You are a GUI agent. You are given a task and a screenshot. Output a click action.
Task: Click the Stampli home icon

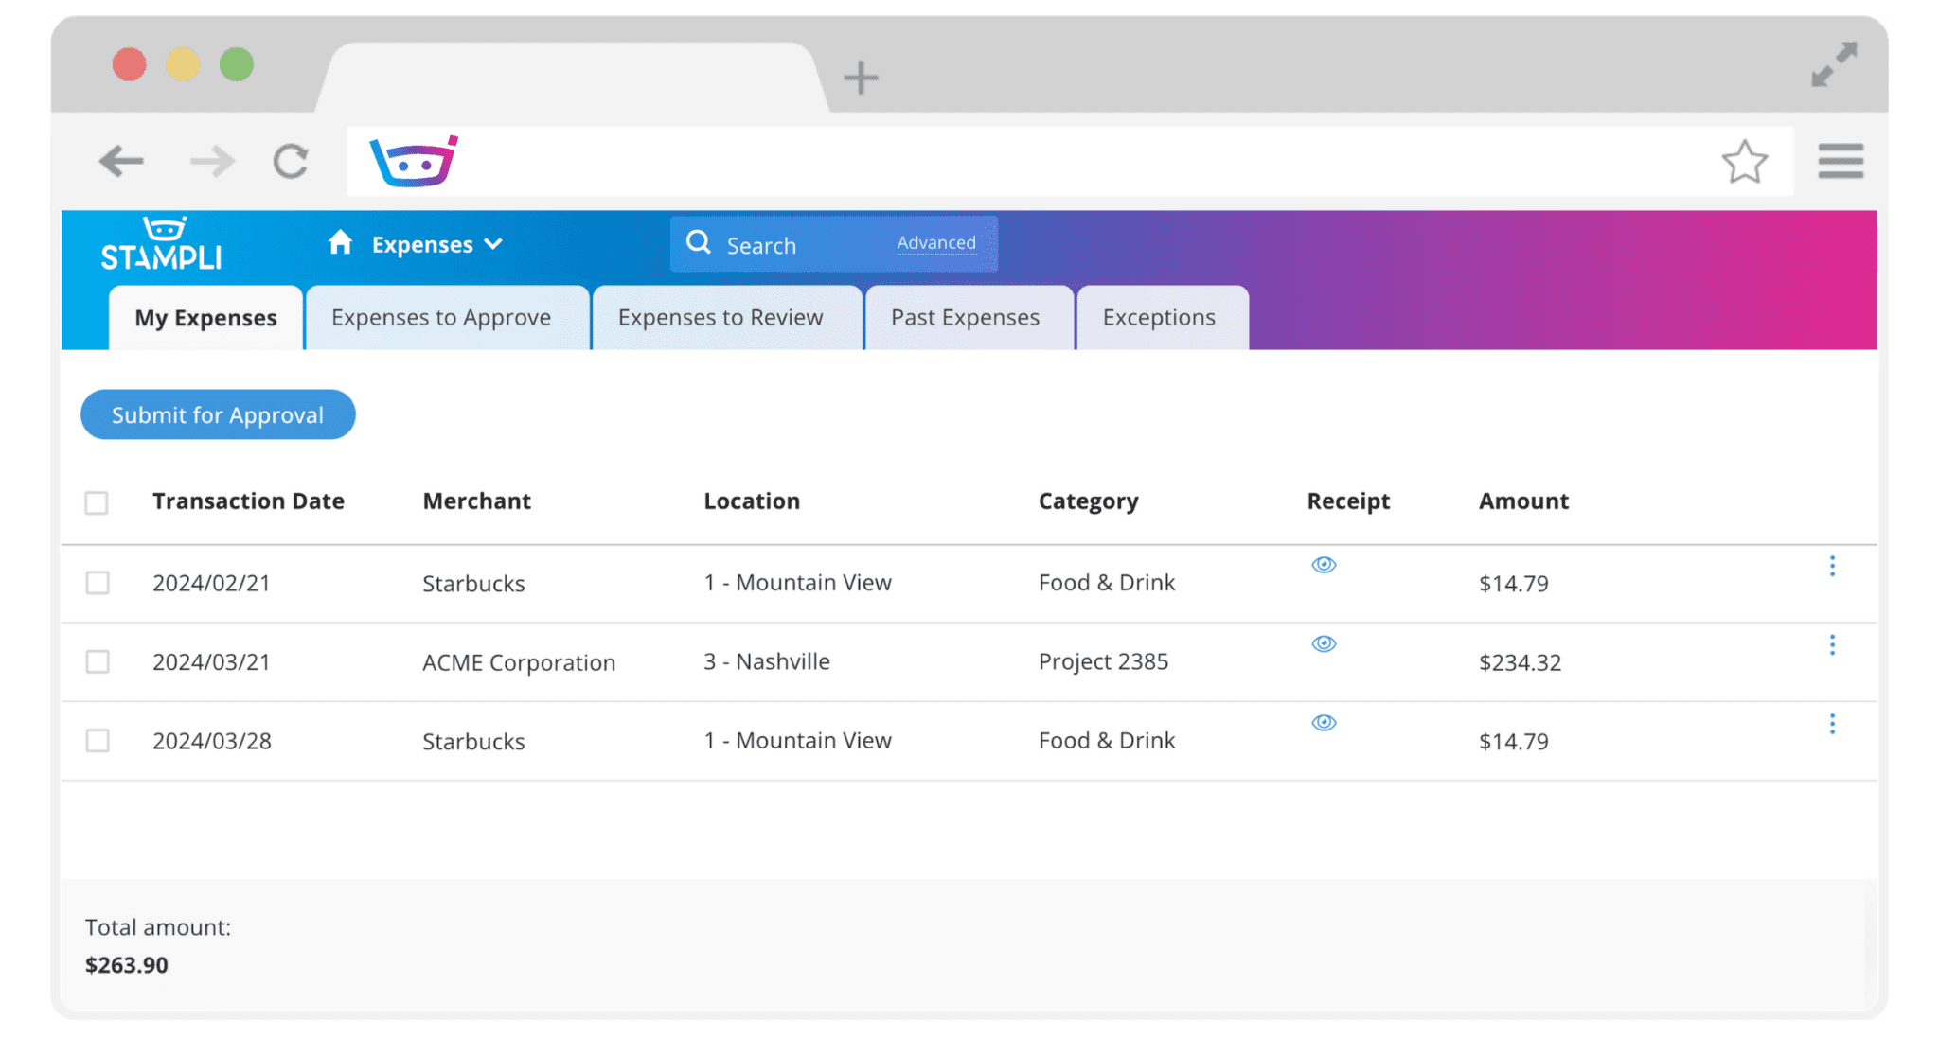coord(340,243)
